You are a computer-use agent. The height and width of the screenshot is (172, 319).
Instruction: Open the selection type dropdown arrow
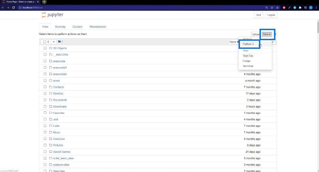tap(54, 42)
